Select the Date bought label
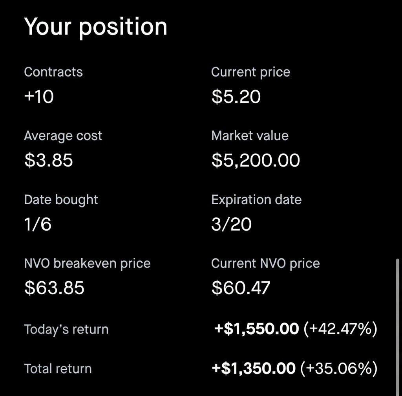This screenshot has width=402, height=396. [61, 200]
